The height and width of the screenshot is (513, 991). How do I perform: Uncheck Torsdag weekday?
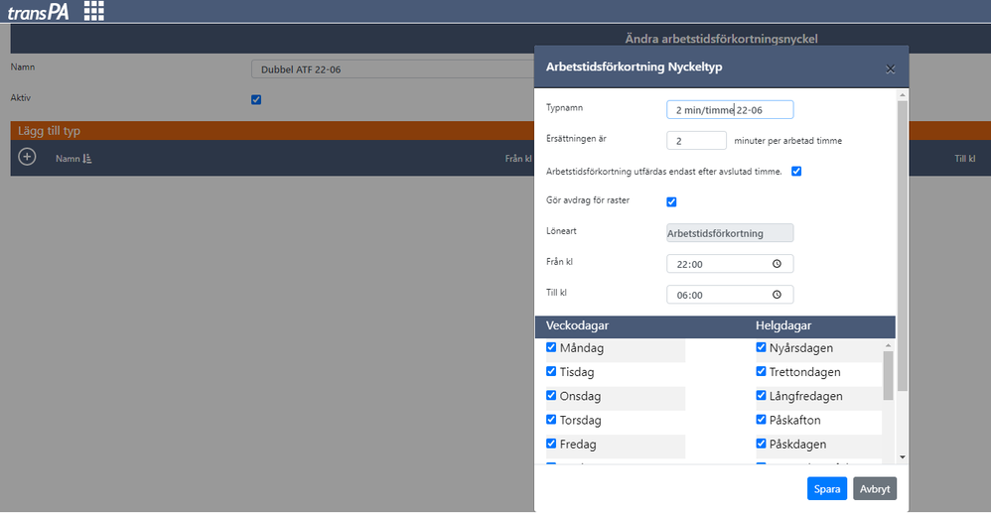[551, 420]
